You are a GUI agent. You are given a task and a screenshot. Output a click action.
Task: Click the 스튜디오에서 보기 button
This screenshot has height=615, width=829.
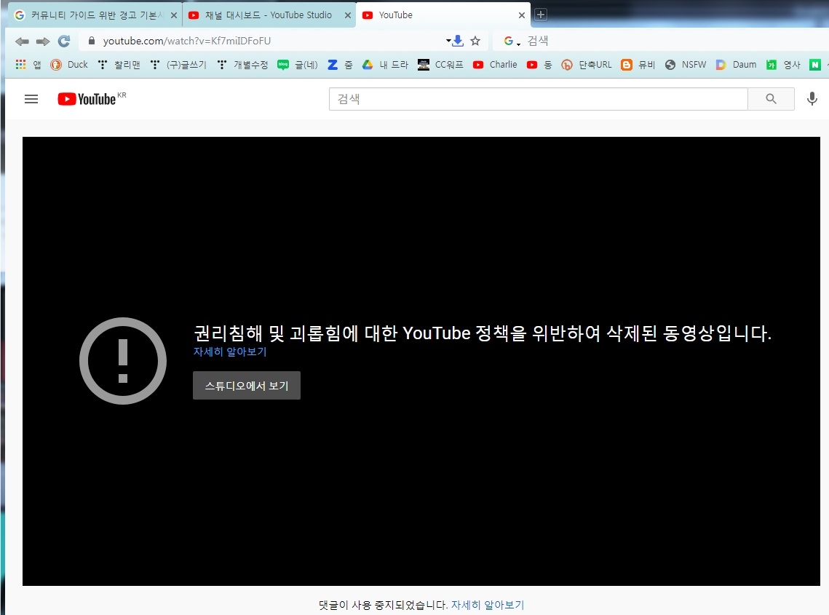click(247, 386)
